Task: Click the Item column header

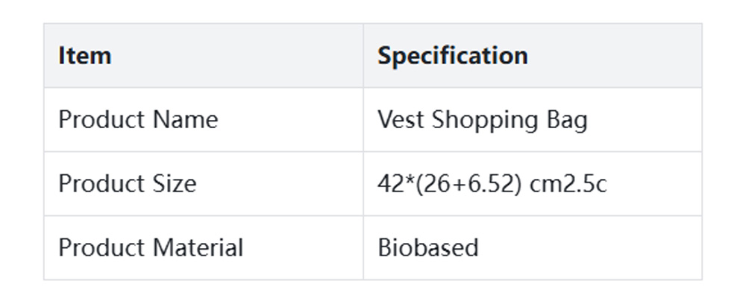Action: tap(85, 56)
